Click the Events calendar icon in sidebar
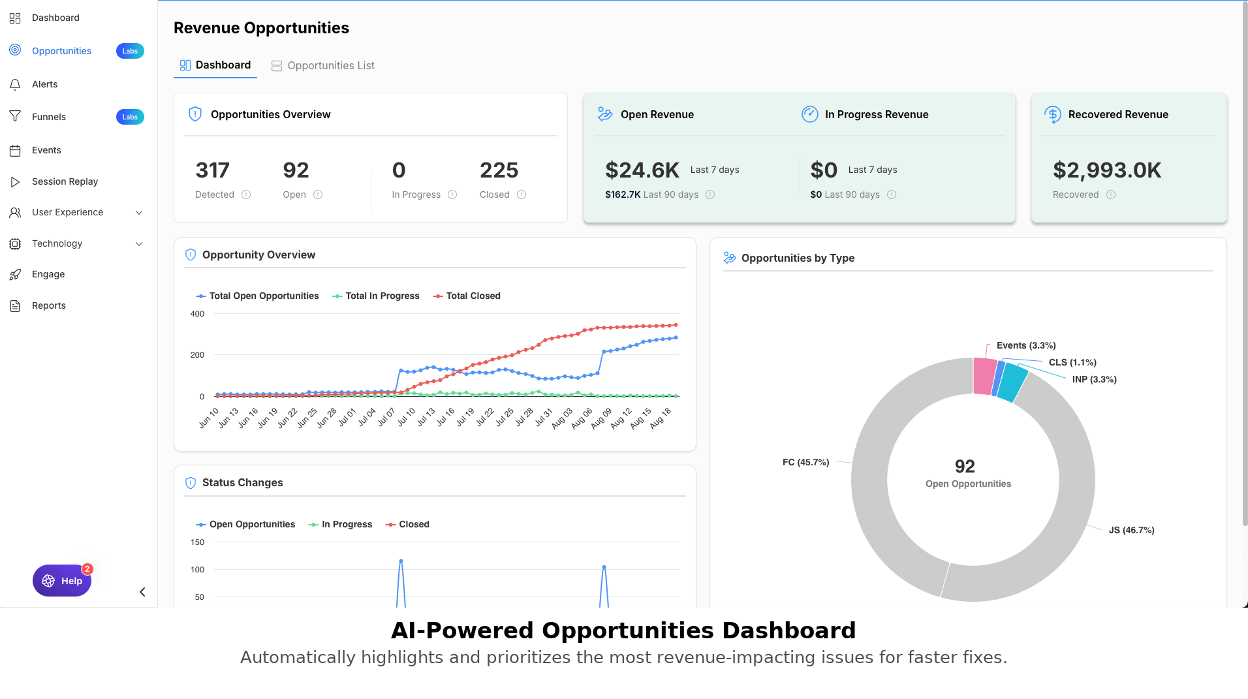The height and width of the screenshot is (699, 1248). pyautogui.click(x=15, y=151)
